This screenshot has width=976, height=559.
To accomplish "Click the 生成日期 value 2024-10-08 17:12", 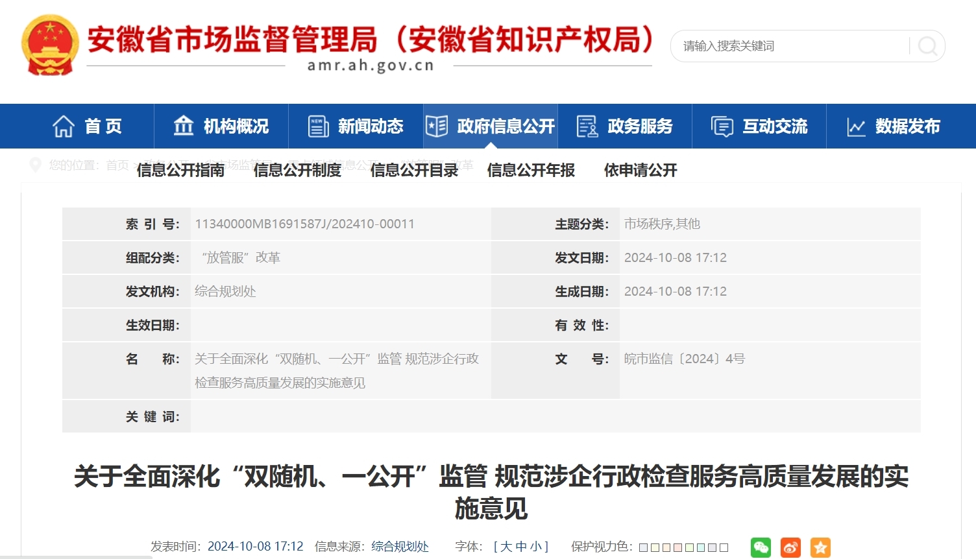I will pos(676,291).
